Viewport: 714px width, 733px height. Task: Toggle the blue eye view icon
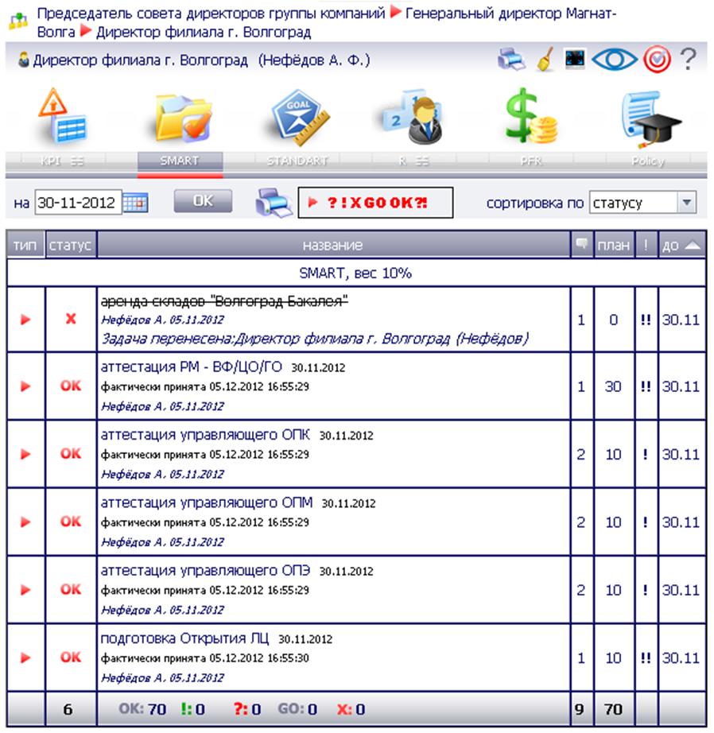[x=615, y=60]
